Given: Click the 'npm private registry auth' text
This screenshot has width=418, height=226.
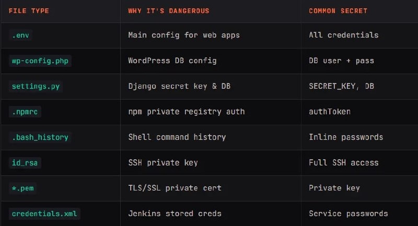Looking at the screenshot, I should tap(187, 112).
